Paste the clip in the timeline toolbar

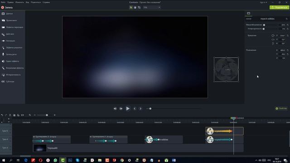point(18,115)
